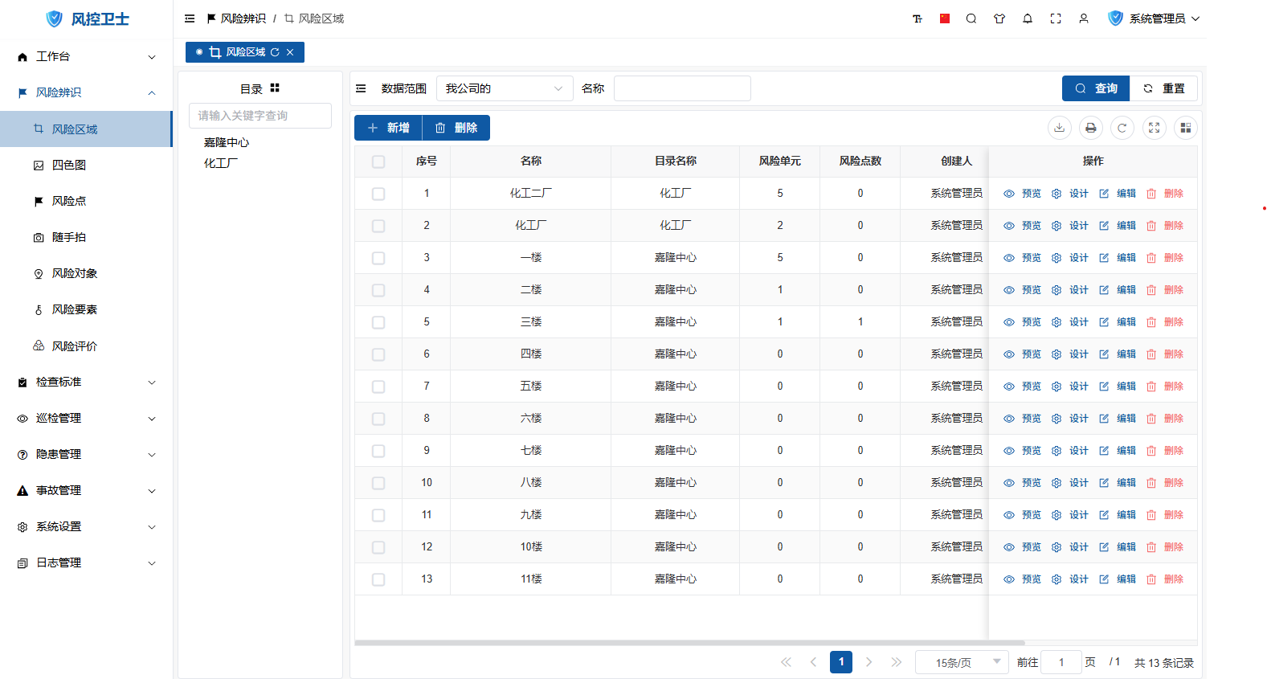Collapse the sidebar with the hamburger icon
This screenshot has height=679, width=1267.
[190, 18]
